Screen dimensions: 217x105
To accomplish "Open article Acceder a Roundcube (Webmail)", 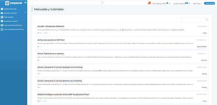I will coord(51,26).
